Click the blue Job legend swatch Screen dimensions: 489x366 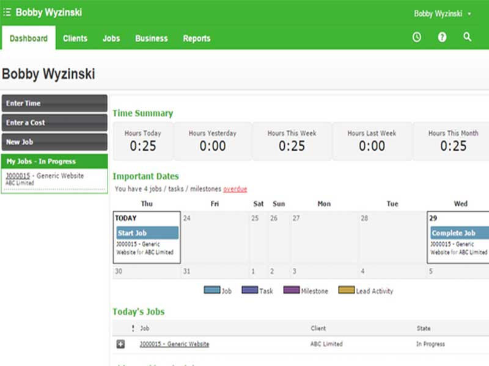(212, 290)
